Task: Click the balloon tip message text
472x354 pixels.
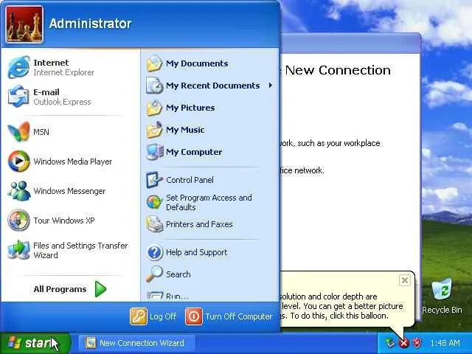Action: [x=341, y=306]
